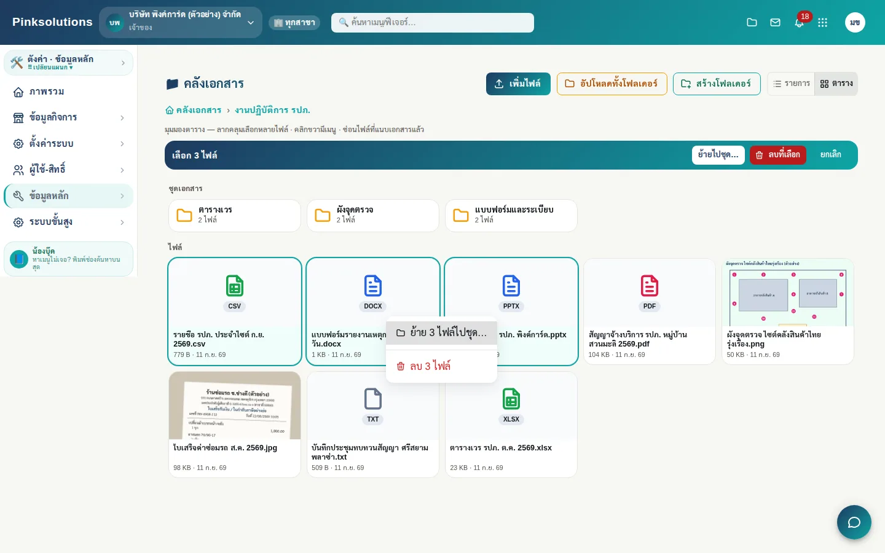This screenshot has height=553, width=885.
Task: Click the folder icon of แบบฟอร์มและระเบียบ set
Action: coord(461,215)
